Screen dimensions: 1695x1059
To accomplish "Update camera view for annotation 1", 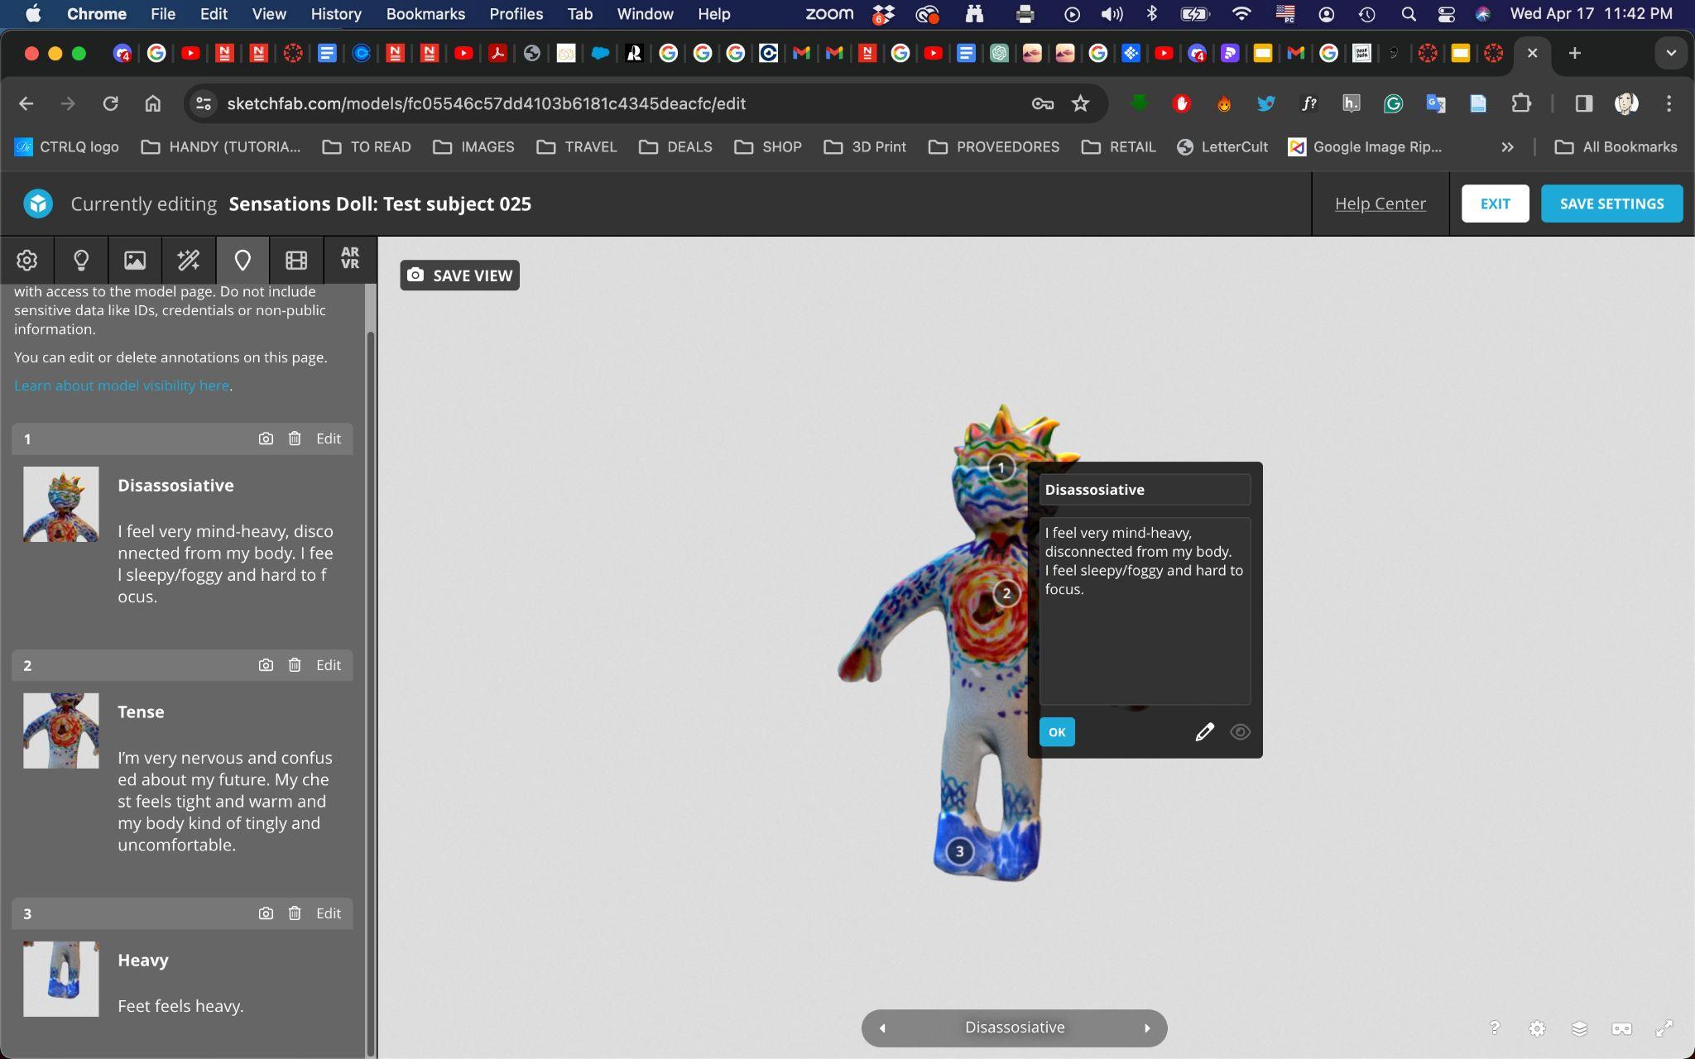I will 266,438.
